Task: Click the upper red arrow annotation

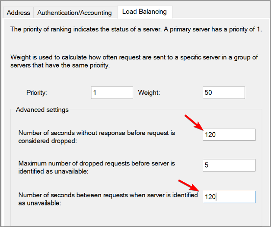Action: [193, 123]
